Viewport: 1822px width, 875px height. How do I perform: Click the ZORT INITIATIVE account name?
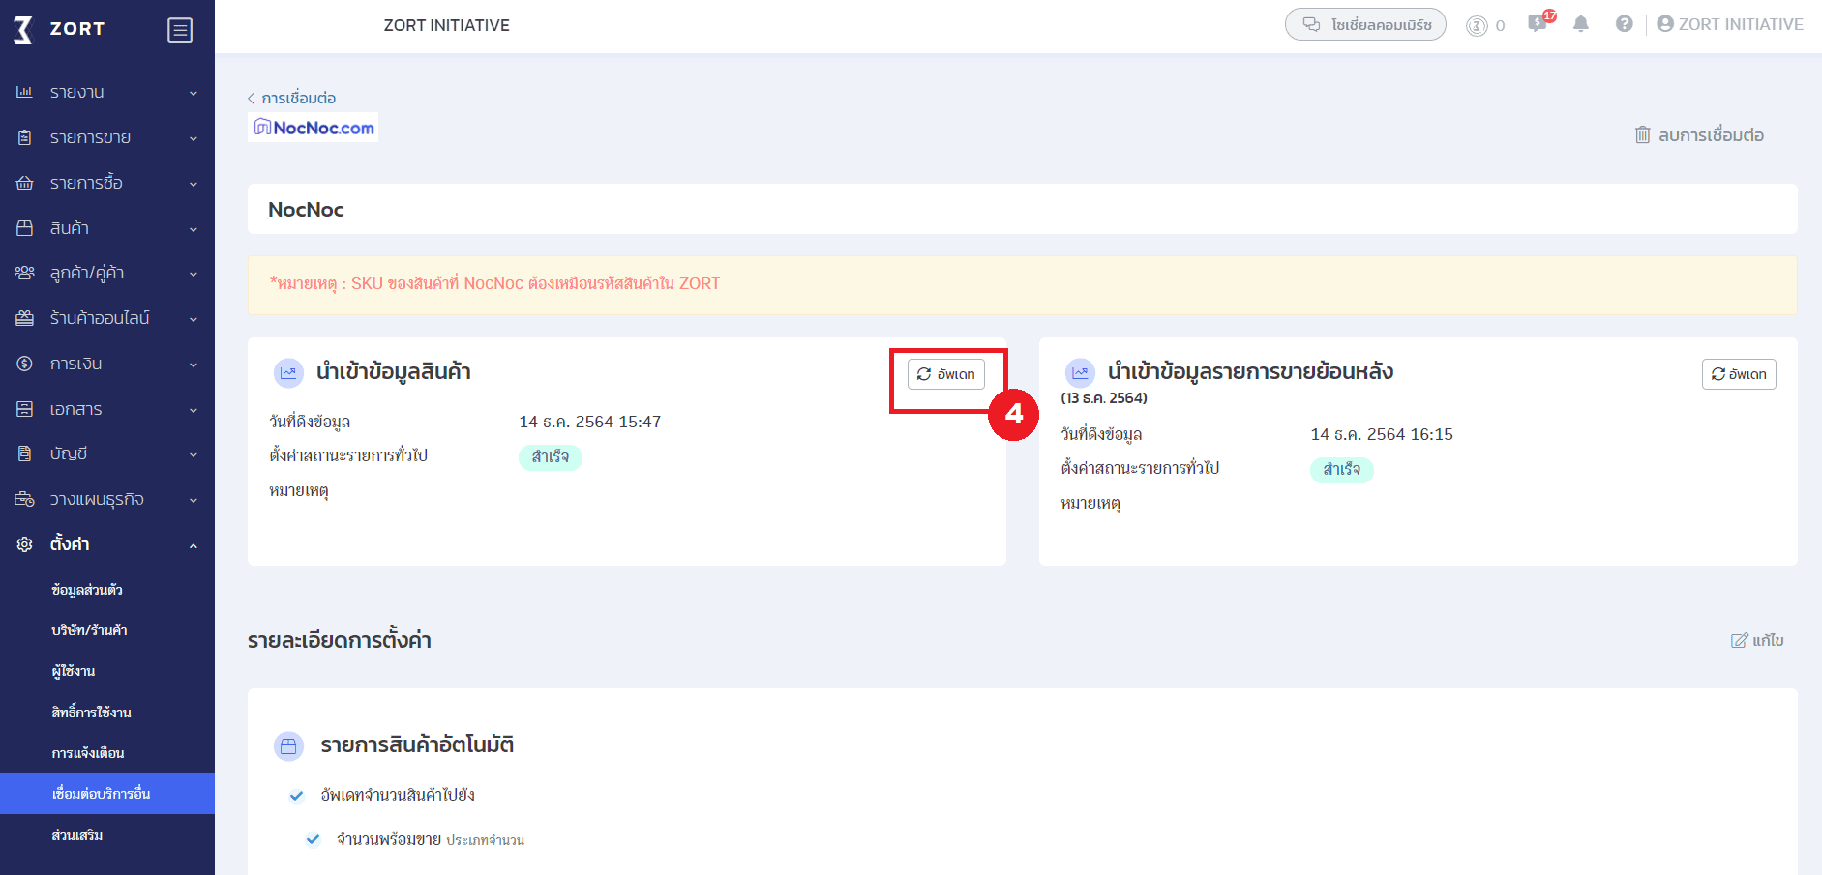pyautogui.click(x=1741, y=24)
